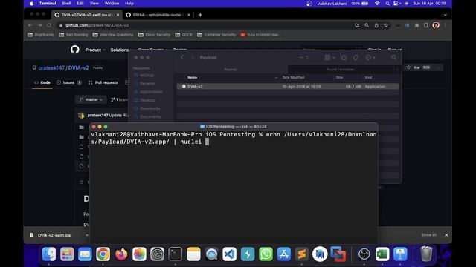Select DVIA-v2 application row in Finder
Viewport: 476px width, 267px height.
point(288,87)
